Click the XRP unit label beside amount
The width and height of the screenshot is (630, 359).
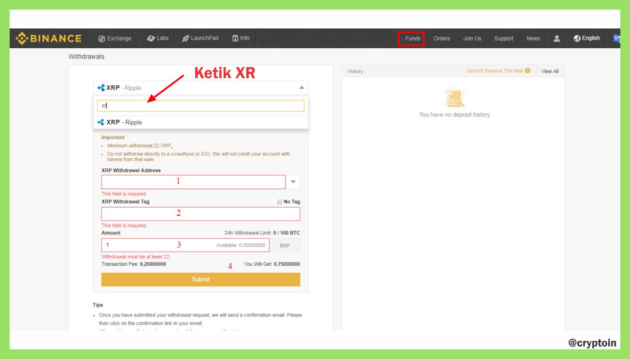[x=285, y=246]
